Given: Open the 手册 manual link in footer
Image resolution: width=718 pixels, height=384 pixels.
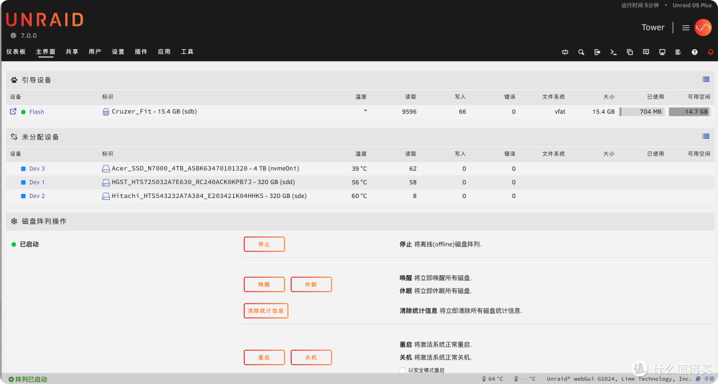Looking at the screenshot, I should [705, 379].
